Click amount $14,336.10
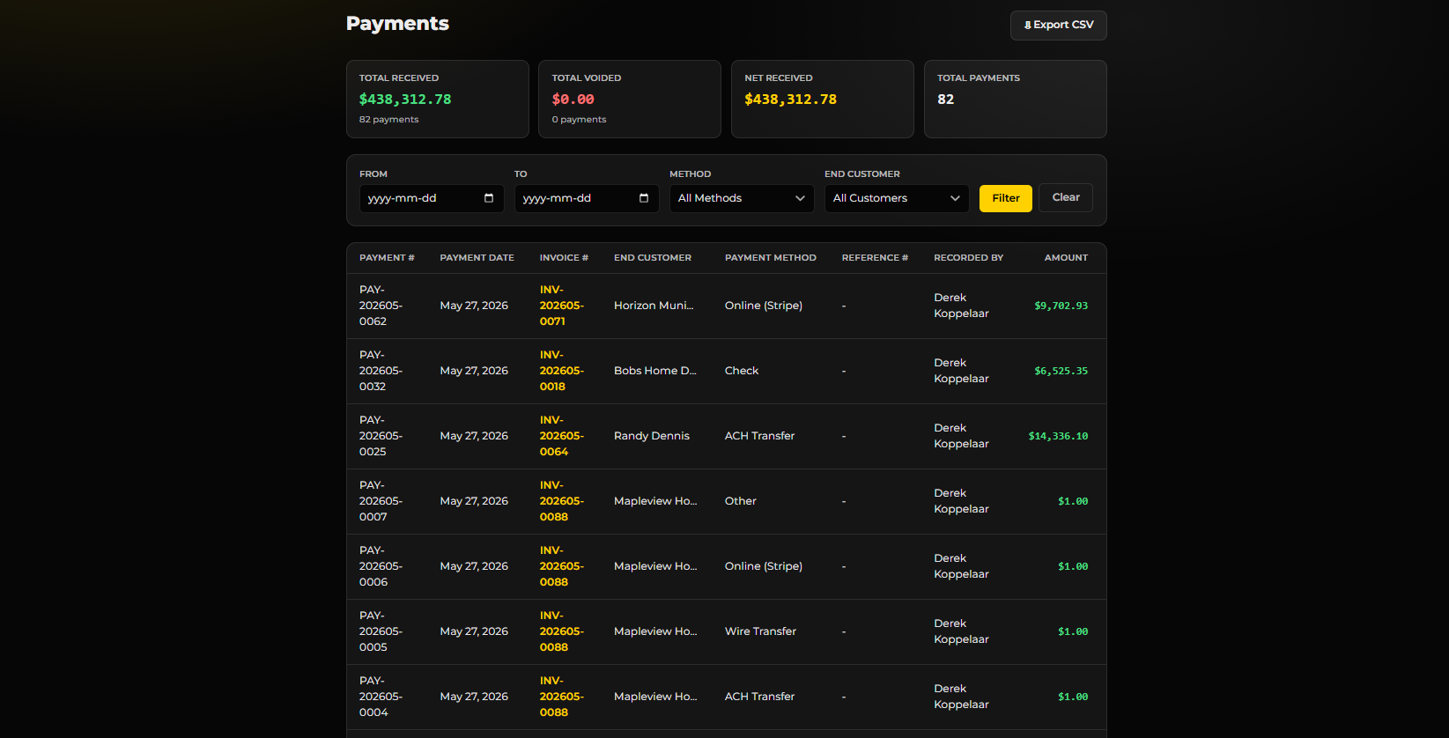The height and width of the screenshot is (738, 1449). point(1058,436)
